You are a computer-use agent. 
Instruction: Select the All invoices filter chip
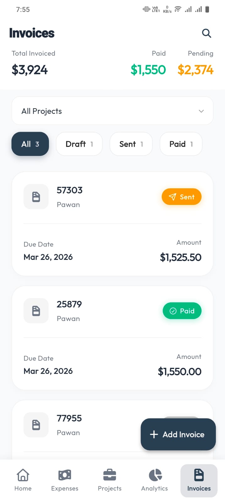tap(30, 144)
